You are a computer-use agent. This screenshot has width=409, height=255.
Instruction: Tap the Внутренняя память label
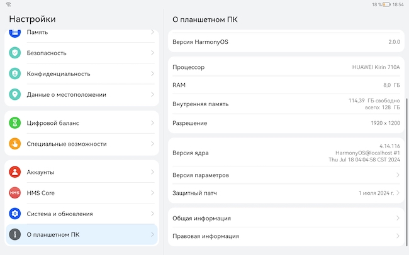click(200, 104)
